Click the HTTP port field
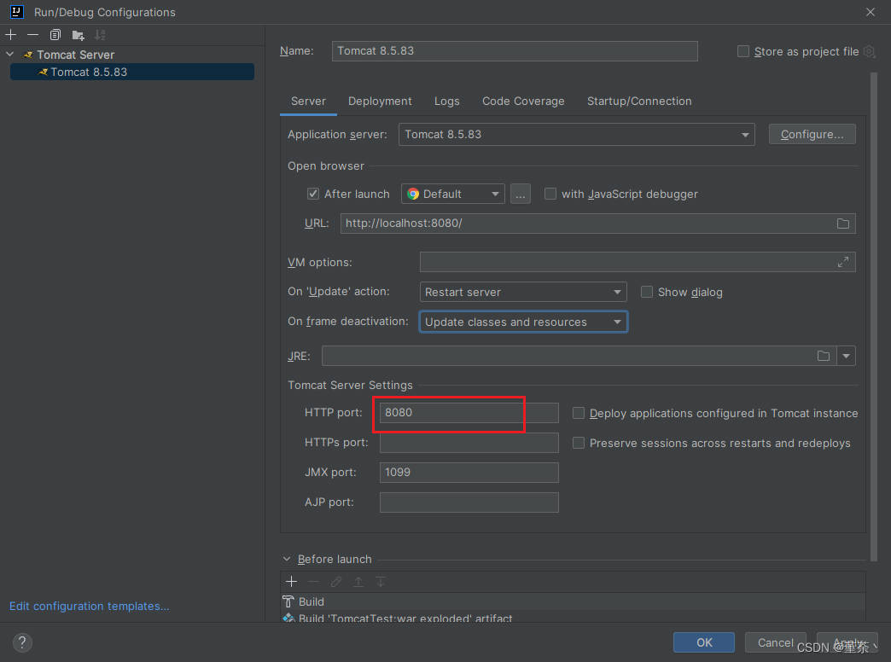891x662 pixels. [x=469, y=413]
